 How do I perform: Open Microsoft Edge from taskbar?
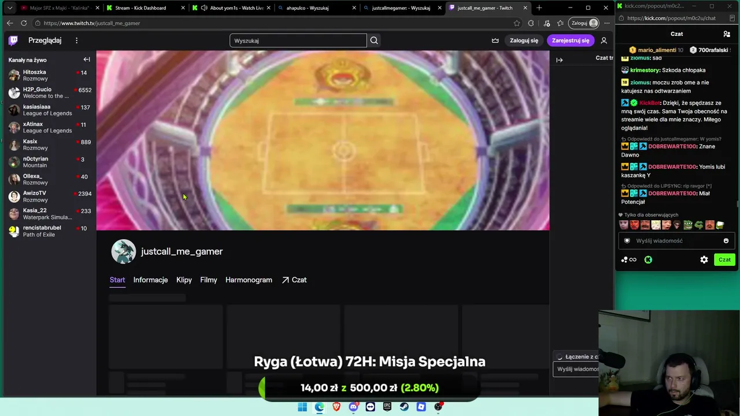(x=320, y=407)
